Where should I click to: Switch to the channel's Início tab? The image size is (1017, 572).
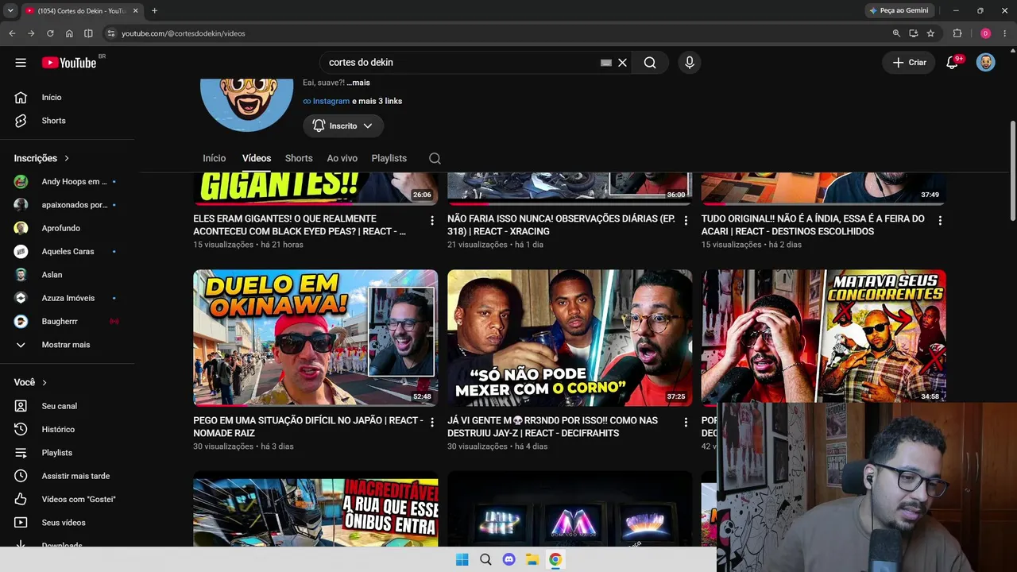(215, 158)
